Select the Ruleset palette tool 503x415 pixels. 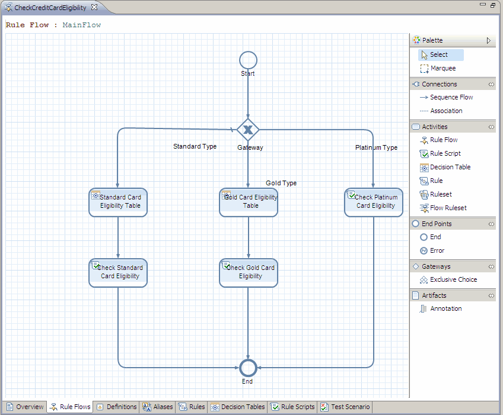441,194
